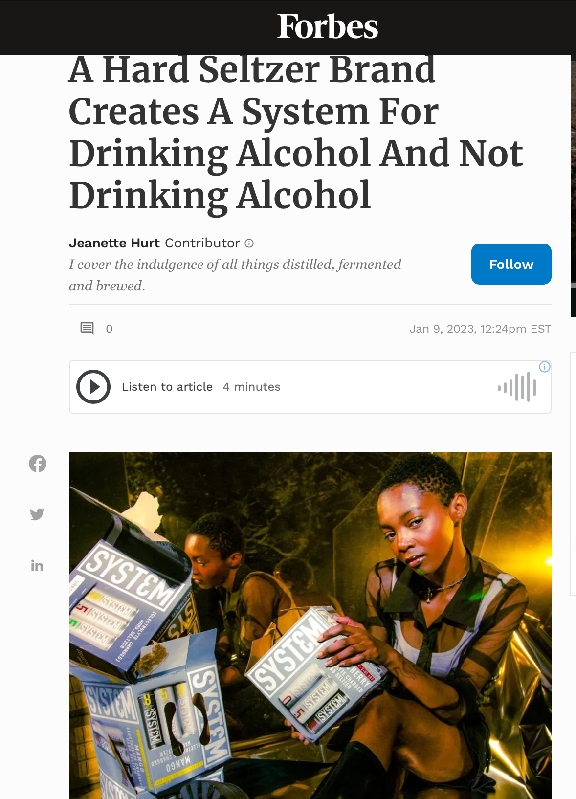Viewport: 576px width, 799px height.
Task: Click the ad info icon
Action: coord(545,367)
